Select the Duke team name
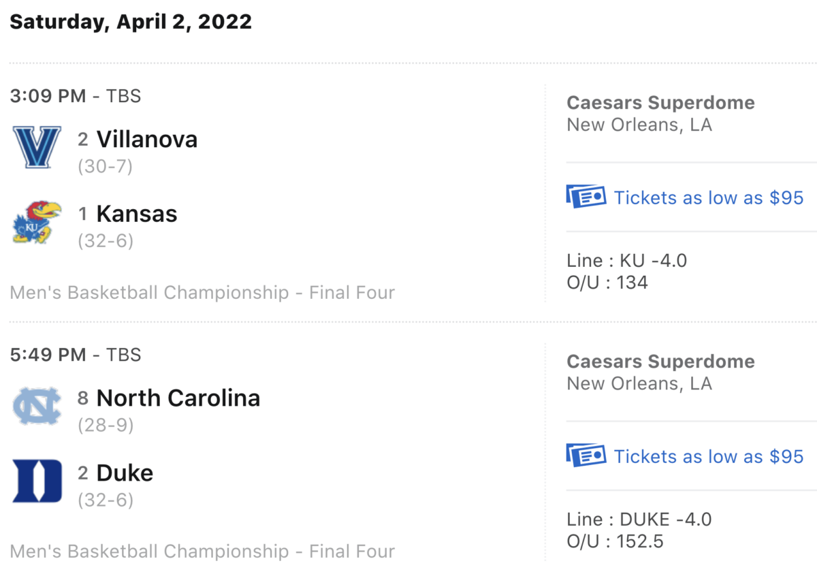The width and height of the screenshot is (817, 574). (x=125, y=473)
